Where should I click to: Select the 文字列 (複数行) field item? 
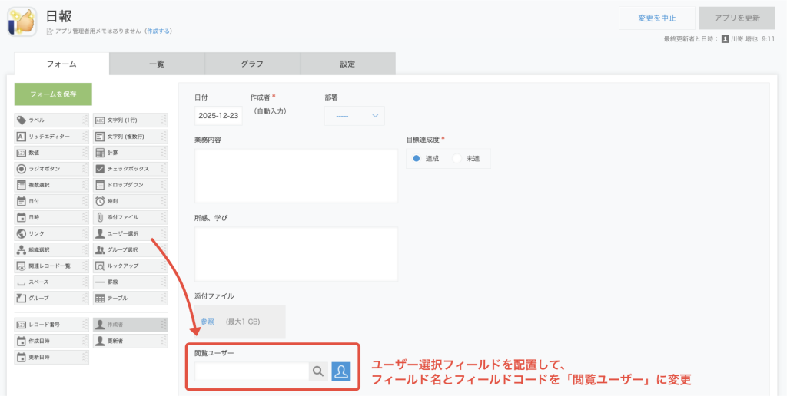click(x=131, y=137)
